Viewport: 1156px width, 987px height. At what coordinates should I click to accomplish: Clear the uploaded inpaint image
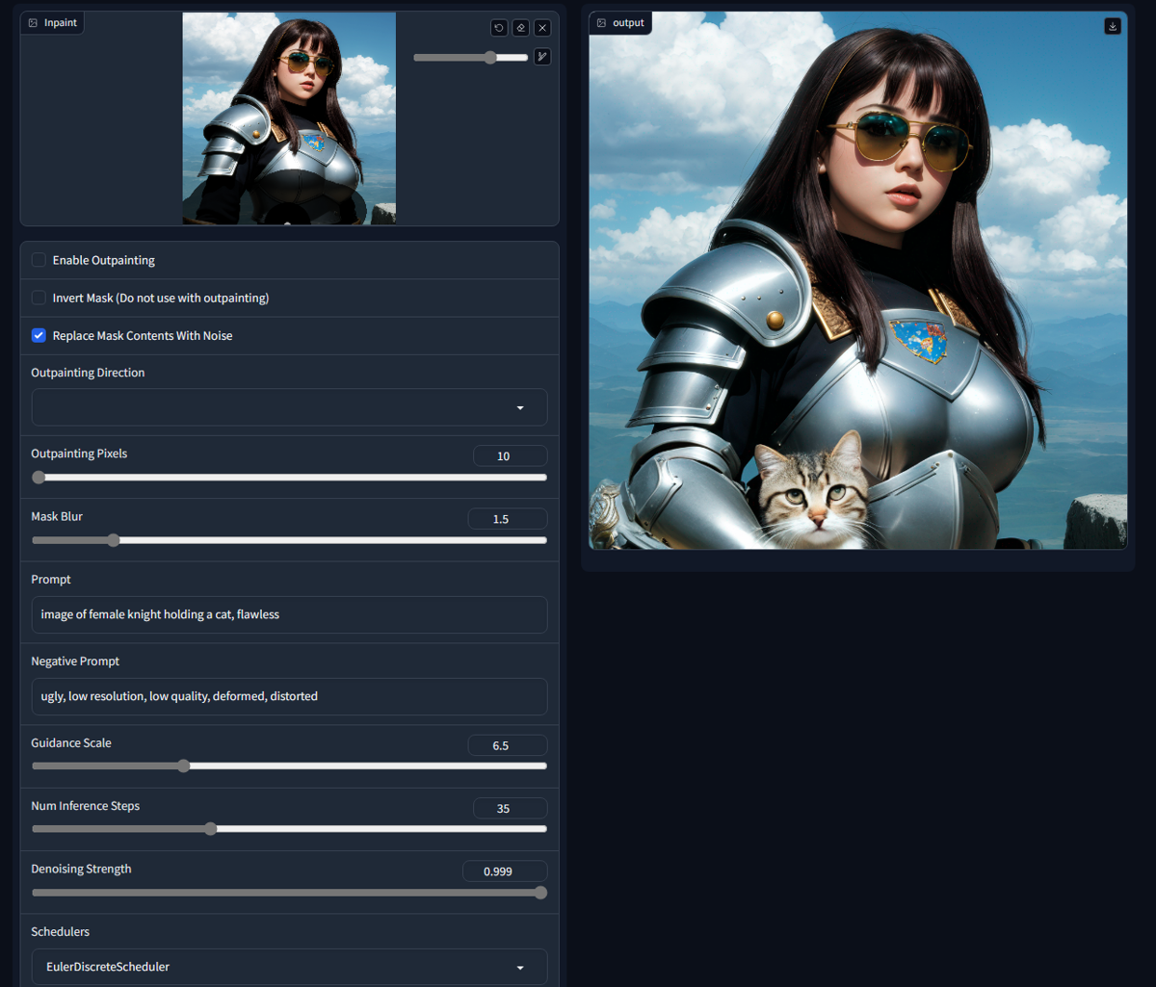pyautogui.click(x=542, y=28)
